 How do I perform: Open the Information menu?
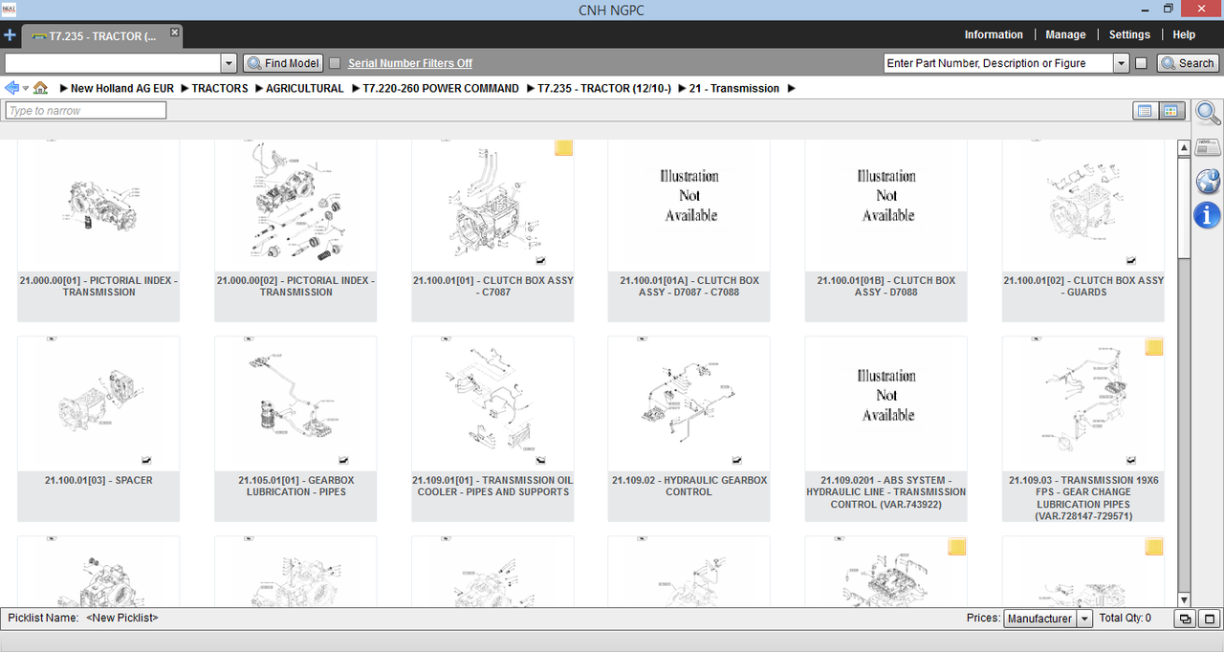pyautogui.click(x=994, y=34)
